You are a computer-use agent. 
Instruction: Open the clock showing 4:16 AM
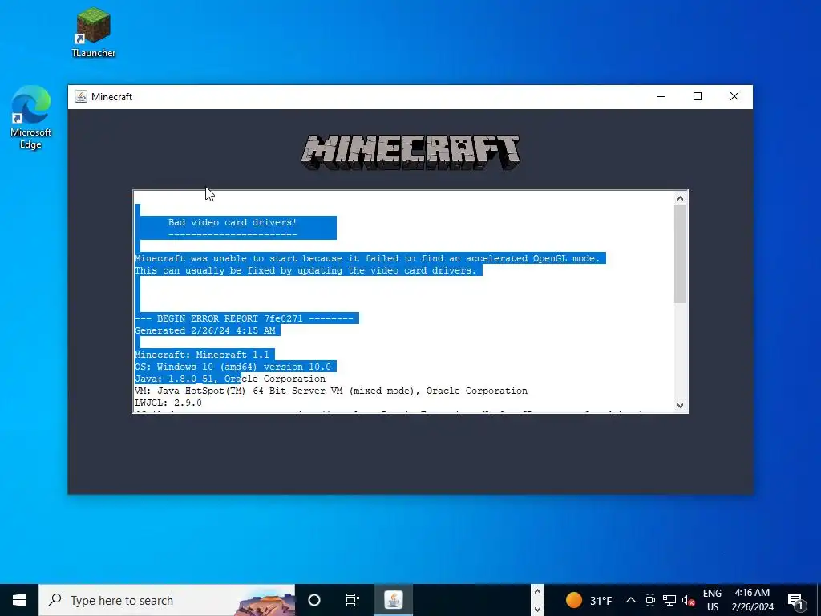pyautogui.click(x=752, y=600)
